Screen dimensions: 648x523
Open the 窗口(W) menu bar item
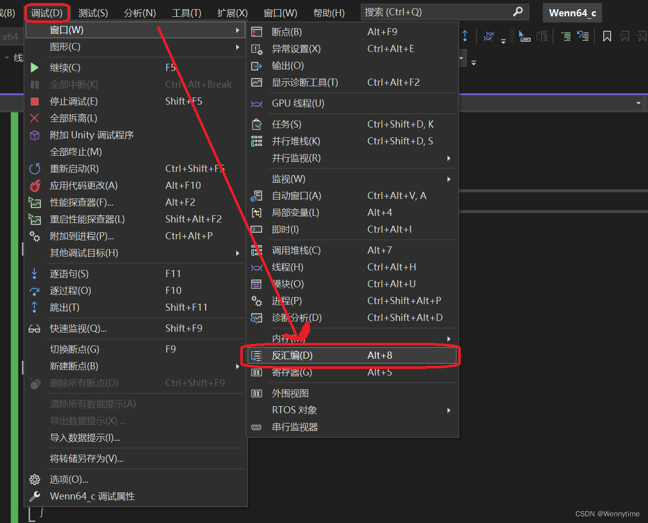(280, 13)
